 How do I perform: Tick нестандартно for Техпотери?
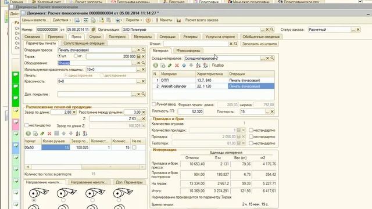click(251, 143)
